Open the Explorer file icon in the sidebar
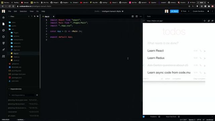This screenshot has width=215, height=121. point(3,24)
